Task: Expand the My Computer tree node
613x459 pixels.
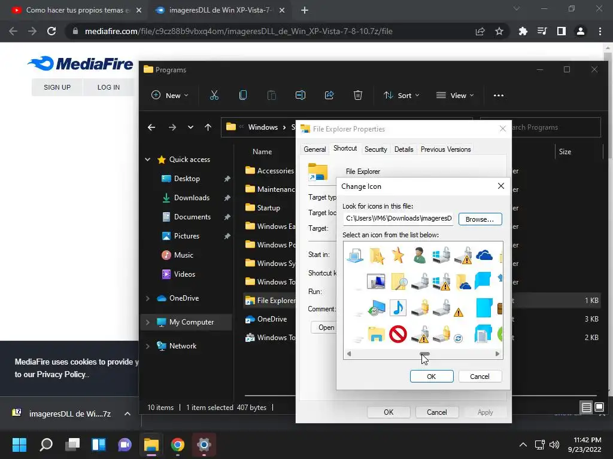Action: (148, 322)
